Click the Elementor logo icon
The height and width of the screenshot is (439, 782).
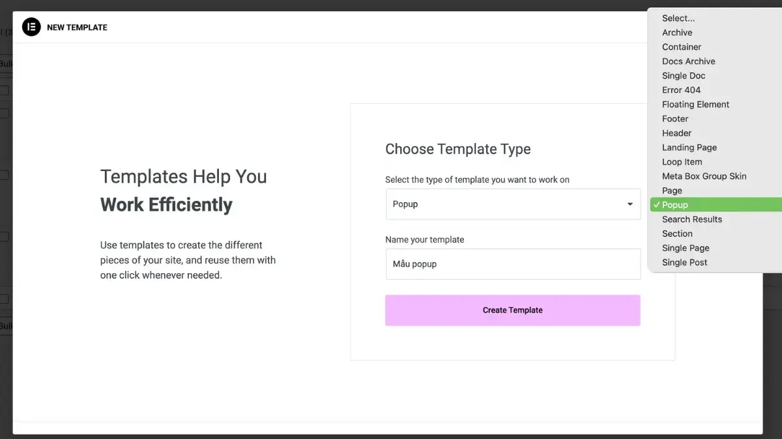tap(31, 27)
